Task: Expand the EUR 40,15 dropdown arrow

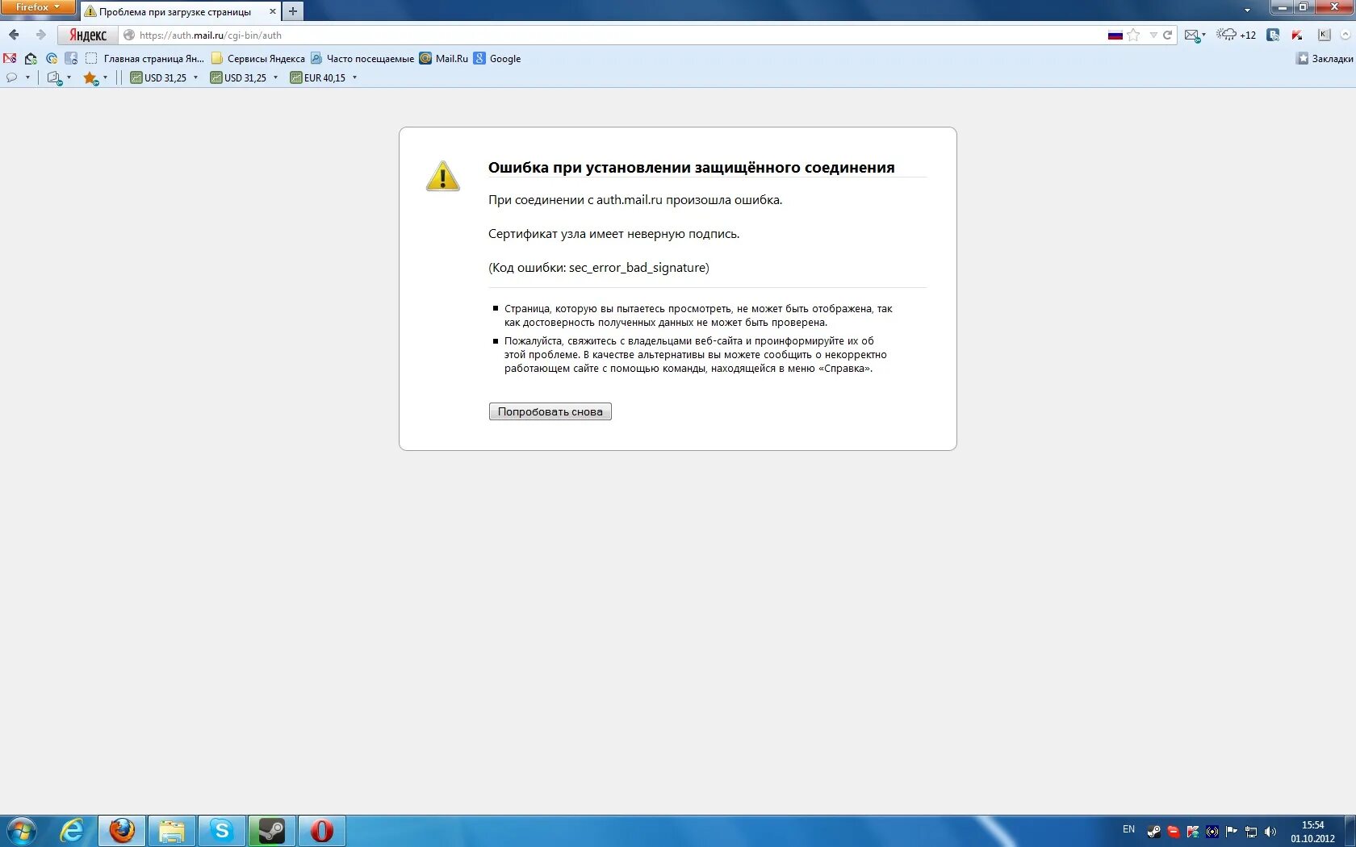Action: point(354,77)
